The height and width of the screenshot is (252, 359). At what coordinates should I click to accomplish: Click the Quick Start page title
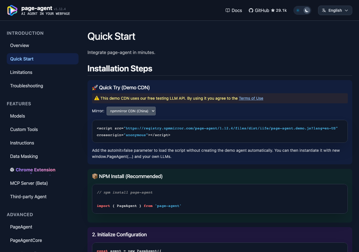coord(111,36)
